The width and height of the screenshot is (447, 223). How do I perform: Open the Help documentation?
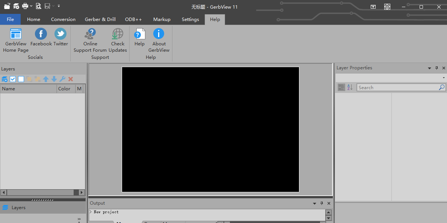(x=139, y=34)
